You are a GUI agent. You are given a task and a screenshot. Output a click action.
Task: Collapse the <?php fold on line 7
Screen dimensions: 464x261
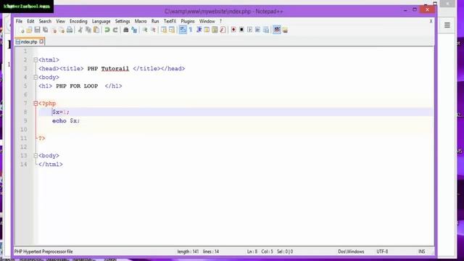click(x=36, y=103)
